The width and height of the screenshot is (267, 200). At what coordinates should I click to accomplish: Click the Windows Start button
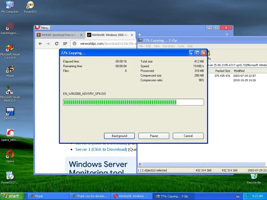[x=12, y=196]
